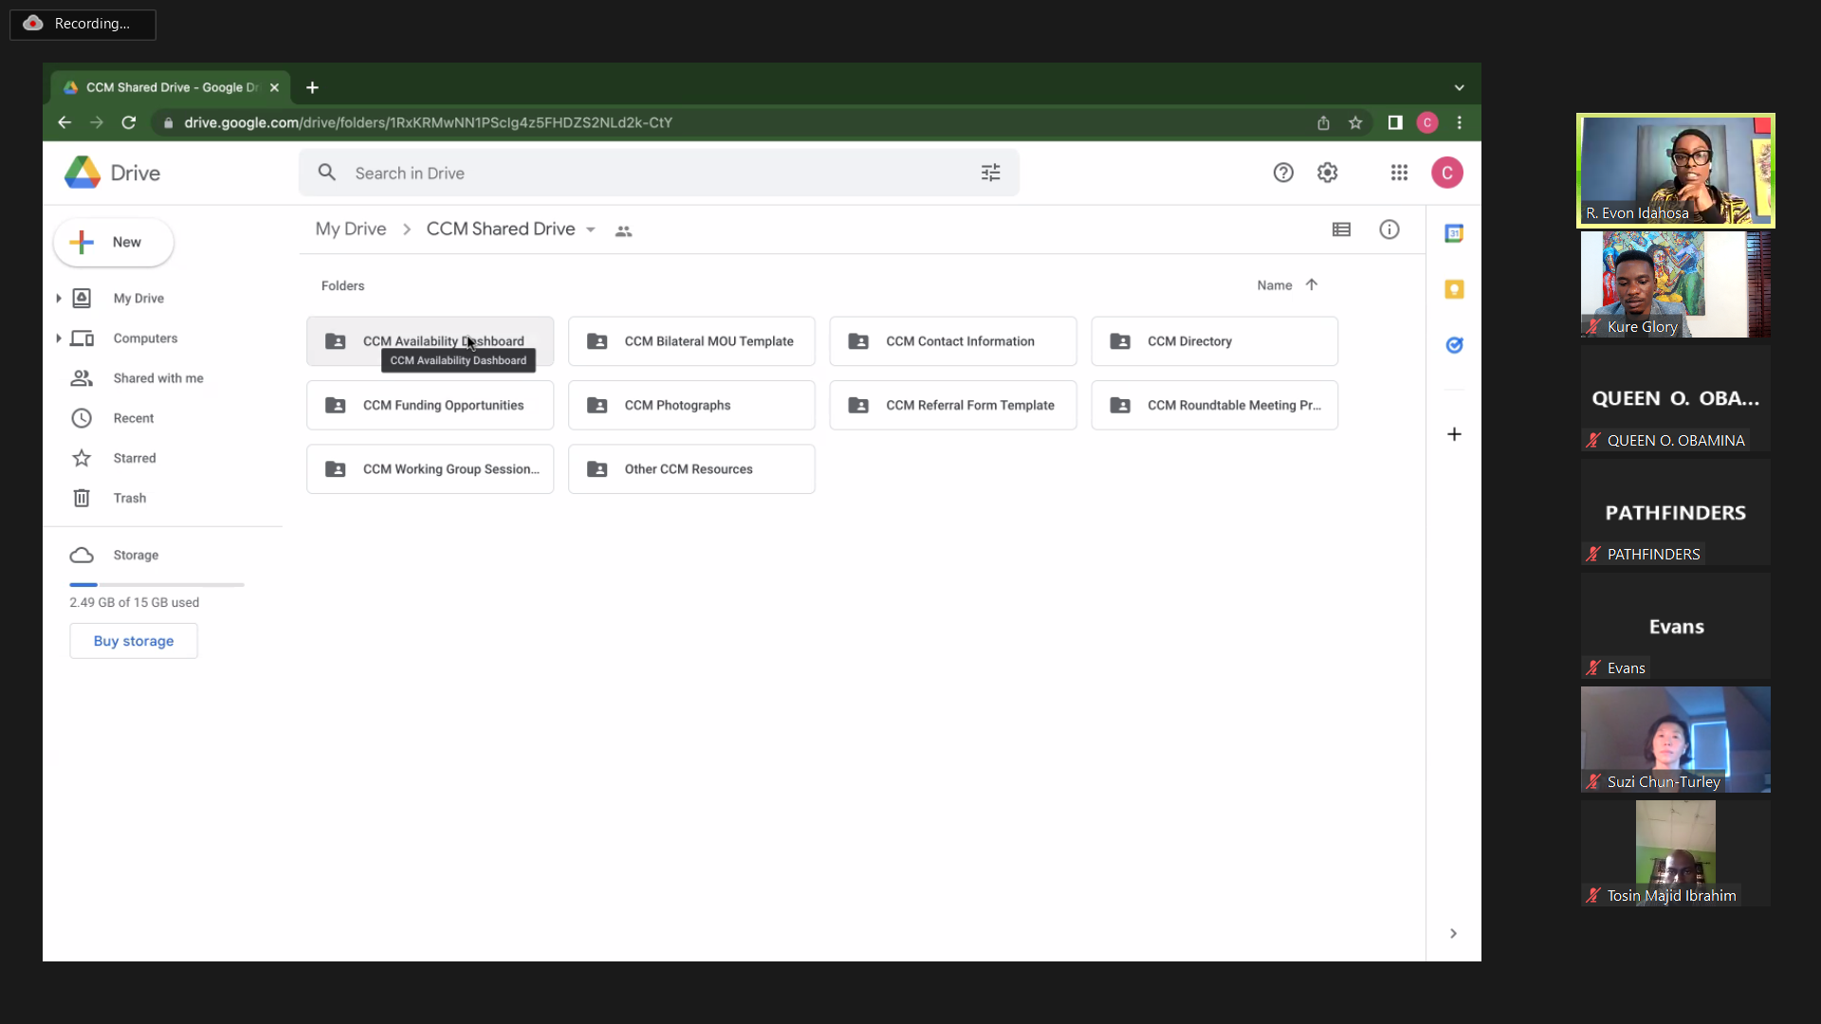1821x1024 pixels.
Task: Toggle the view details info panel
Action: pos(1389,229)
